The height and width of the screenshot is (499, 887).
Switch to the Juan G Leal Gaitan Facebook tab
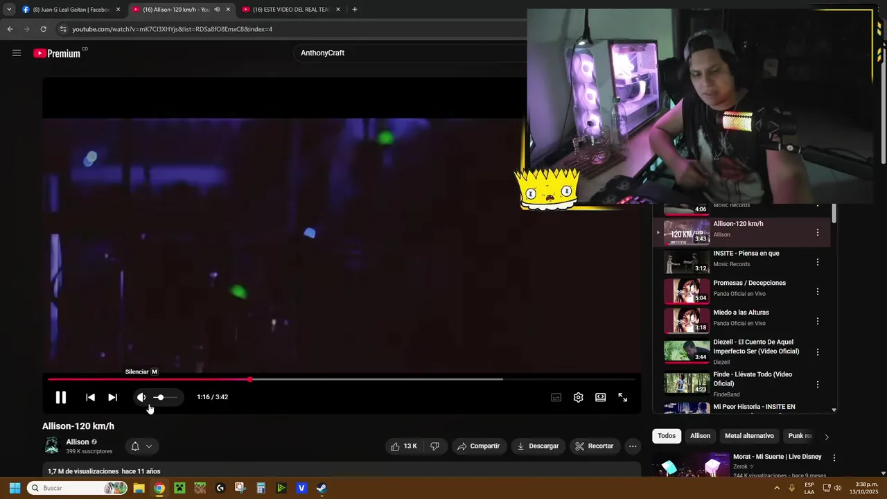[x=71, y=10]
